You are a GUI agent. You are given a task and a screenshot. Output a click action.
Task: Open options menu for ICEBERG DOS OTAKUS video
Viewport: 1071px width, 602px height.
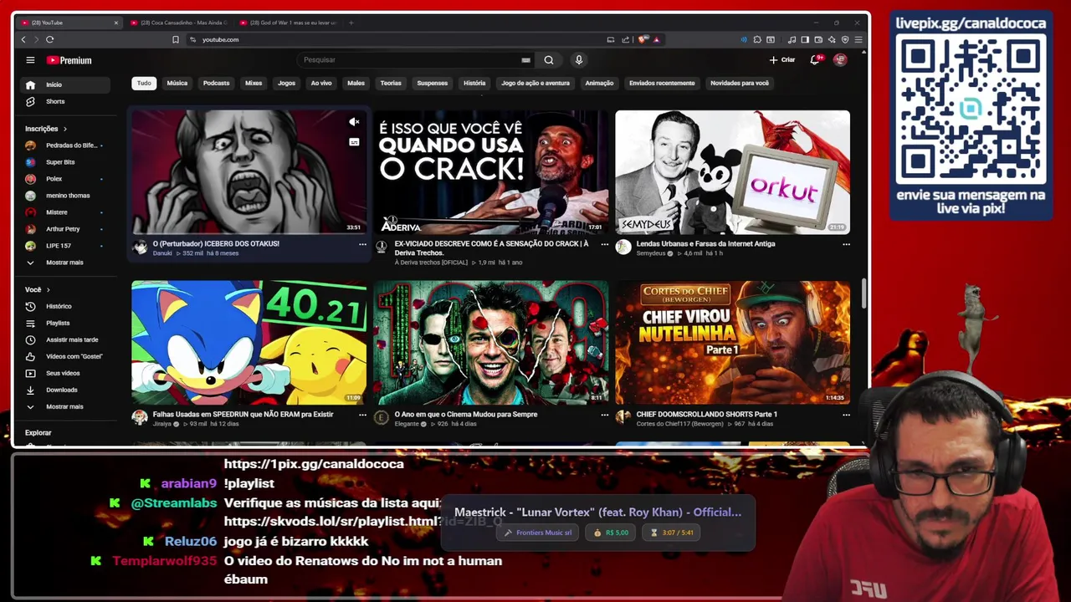click(362, 244)
